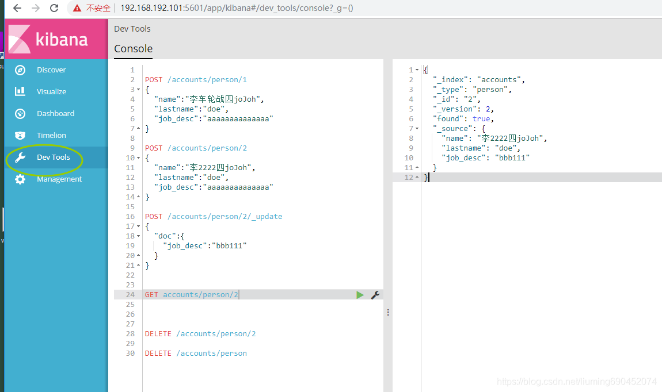Open the Console tab
This screenshot has height=392, width=662.
(134, 49)
